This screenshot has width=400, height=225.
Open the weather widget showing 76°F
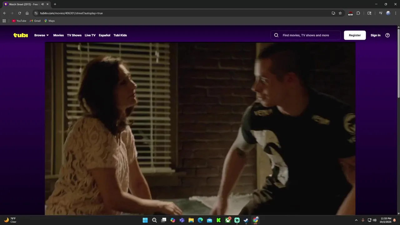tap(10, 220)
